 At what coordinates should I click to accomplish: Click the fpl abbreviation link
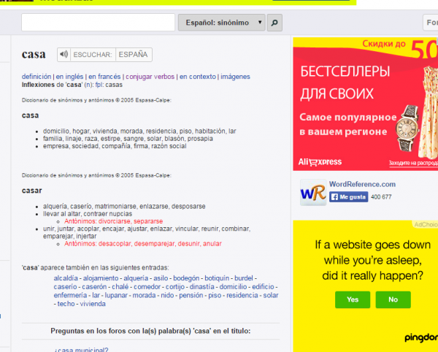click(x=99, y=85)
